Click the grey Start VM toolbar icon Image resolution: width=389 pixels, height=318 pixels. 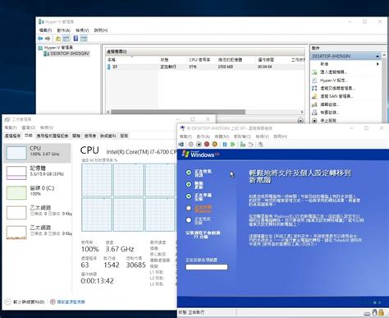click(191, 144)
